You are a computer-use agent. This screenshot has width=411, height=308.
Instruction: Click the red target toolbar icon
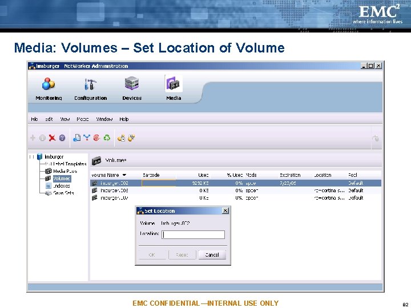[x=96, y=137]
